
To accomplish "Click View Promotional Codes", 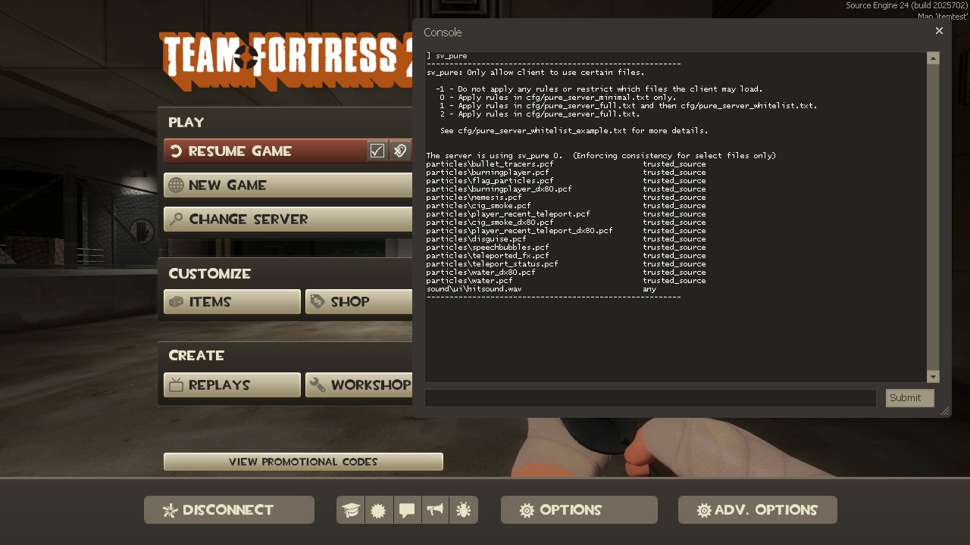I will click(x=303, y=462).
